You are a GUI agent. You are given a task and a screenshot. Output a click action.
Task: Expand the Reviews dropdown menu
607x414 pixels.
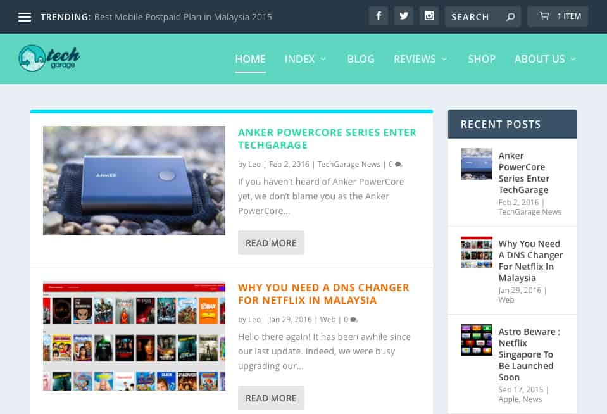pos(420,59)
